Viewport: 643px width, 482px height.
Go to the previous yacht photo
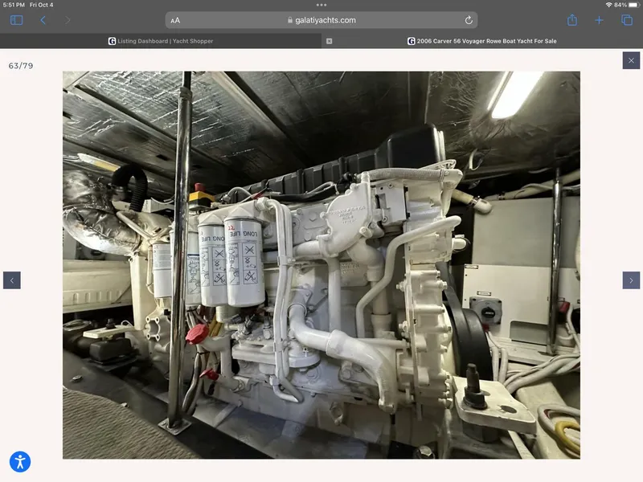pyautogui.click(x=12, y=280)
